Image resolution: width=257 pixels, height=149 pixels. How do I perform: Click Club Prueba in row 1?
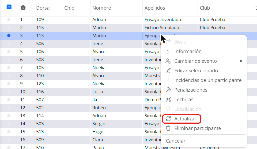click(x=212, y=19)
